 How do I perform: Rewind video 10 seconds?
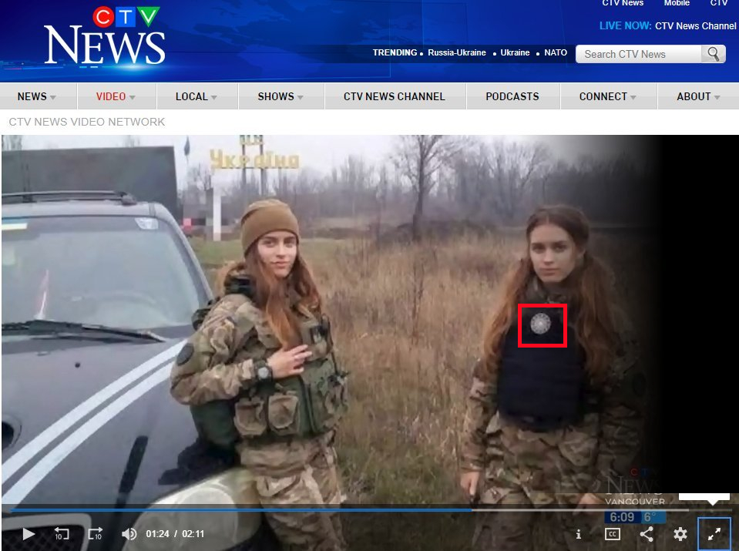[x=62, y=534]
